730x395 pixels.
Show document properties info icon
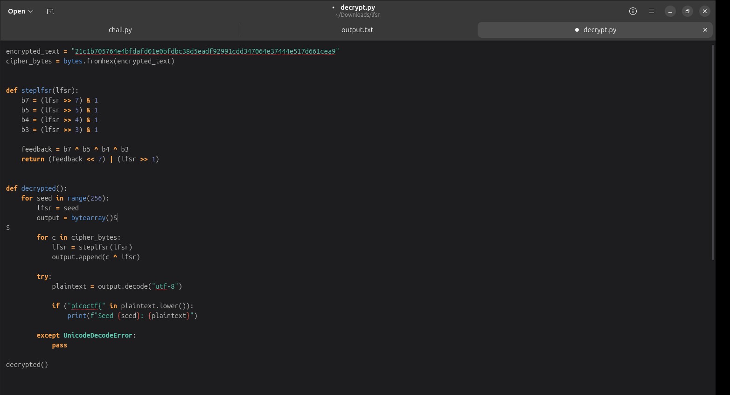pyautogui.click(x=633, y=11)
